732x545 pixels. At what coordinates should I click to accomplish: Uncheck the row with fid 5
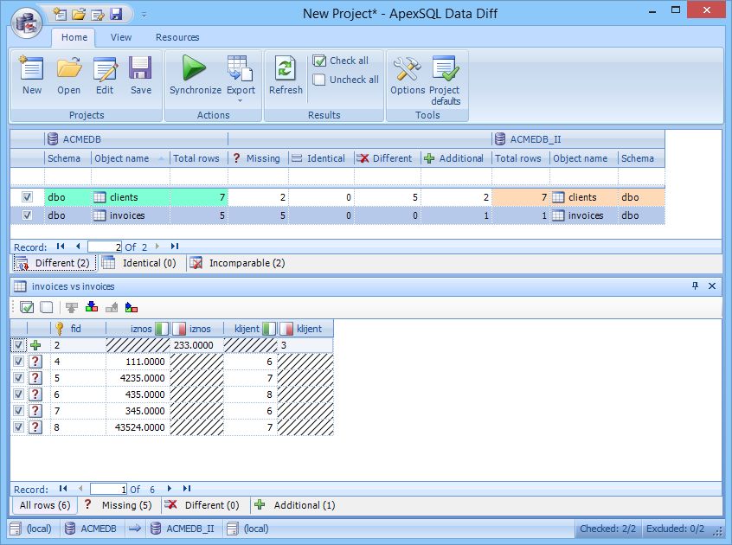pyautogui.click(x=18, y=377)
